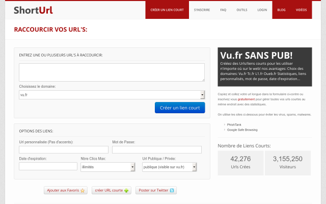Click the Nombre de Liens Courts heading
The image size is (326, 204).
(244, 146)
